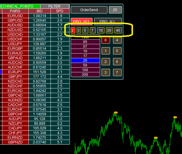The image size is (182, 154).
Task: Pick the 40 multiplier button
Action: [x=118, y=30]
